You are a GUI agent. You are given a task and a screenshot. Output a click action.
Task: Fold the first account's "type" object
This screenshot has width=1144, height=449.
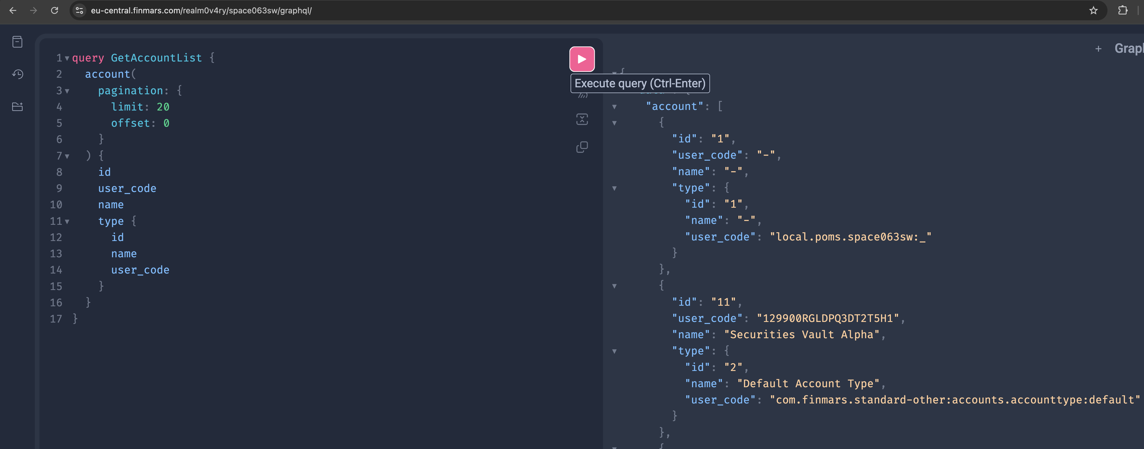tap(614, 188)
